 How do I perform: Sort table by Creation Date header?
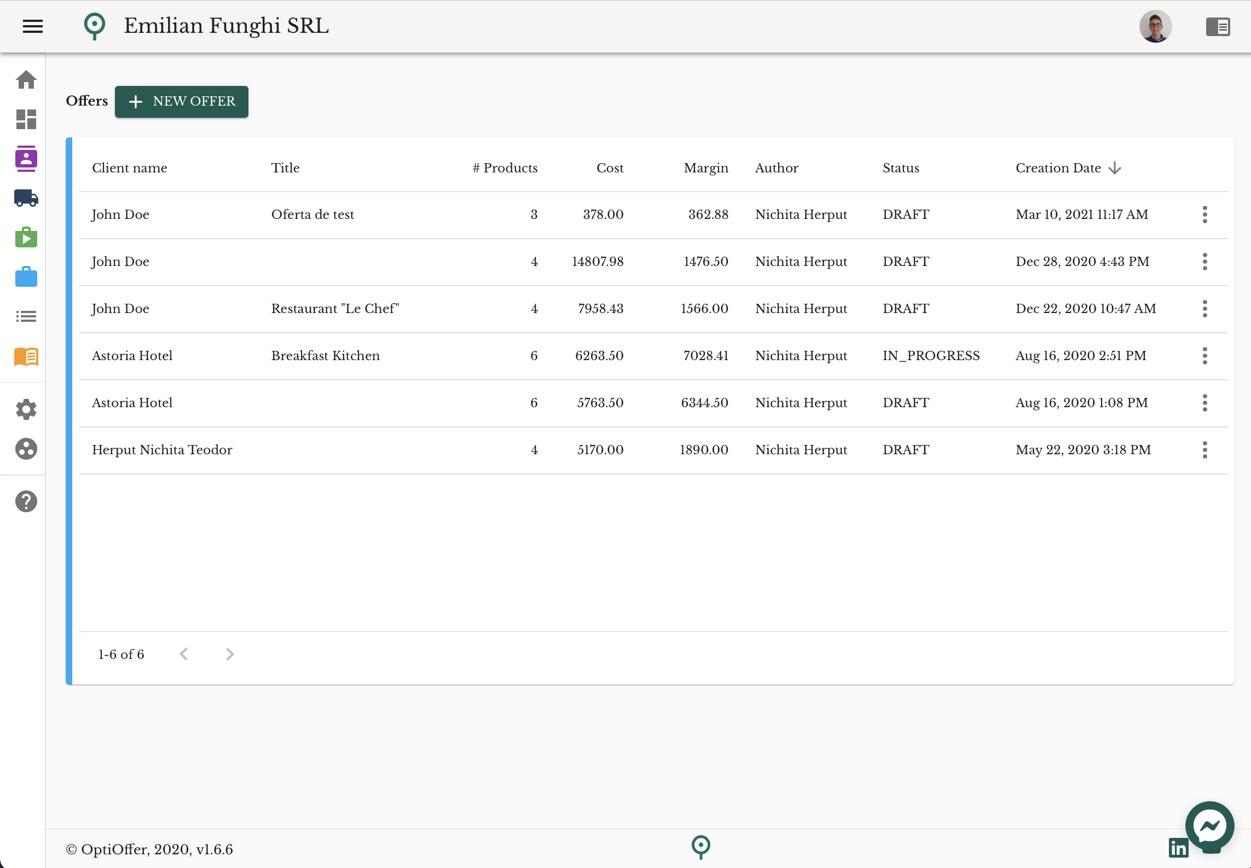click(x=1058, y=168)
